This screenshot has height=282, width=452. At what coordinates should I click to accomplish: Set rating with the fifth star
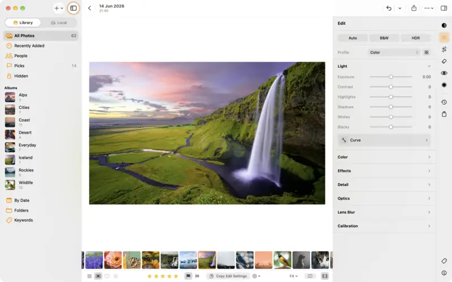[x=176, y=276]
